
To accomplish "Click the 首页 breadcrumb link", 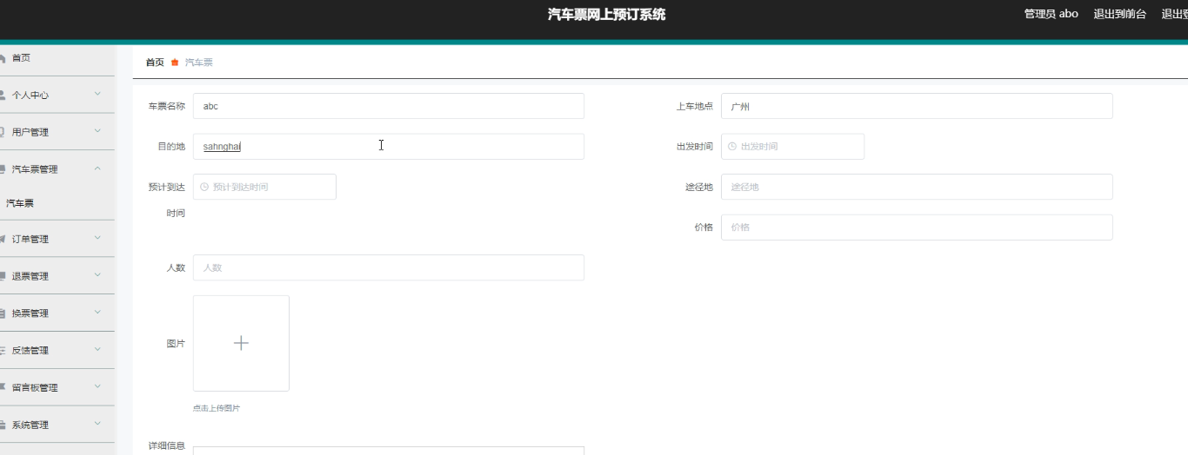I will [155, 63].
